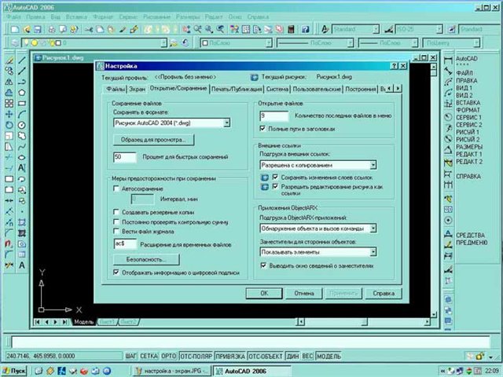Uncheck Полные пути в заголовках
The width and height of the screenshot is (503, 377).
click(263, 128)
